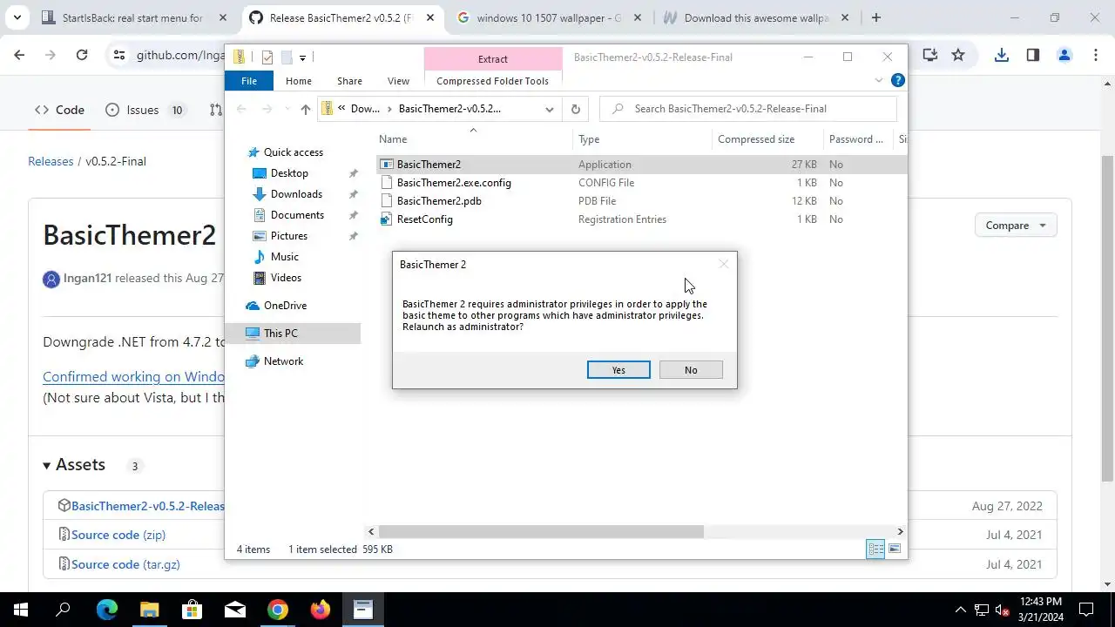The height and width of the screenshot is (627, 1115).
Task: Open the Windows Start menu
Action: click(x=21, y=610)
